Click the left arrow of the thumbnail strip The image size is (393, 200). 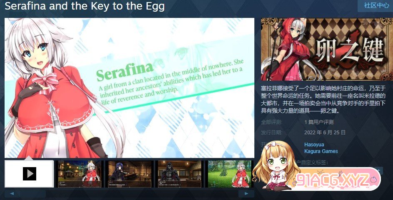tap(12, 194)
